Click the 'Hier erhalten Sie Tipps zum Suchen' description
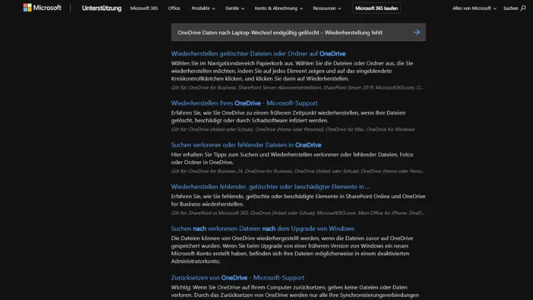The width and height of the screenshot is (533, 300). [x=292, y=158]
